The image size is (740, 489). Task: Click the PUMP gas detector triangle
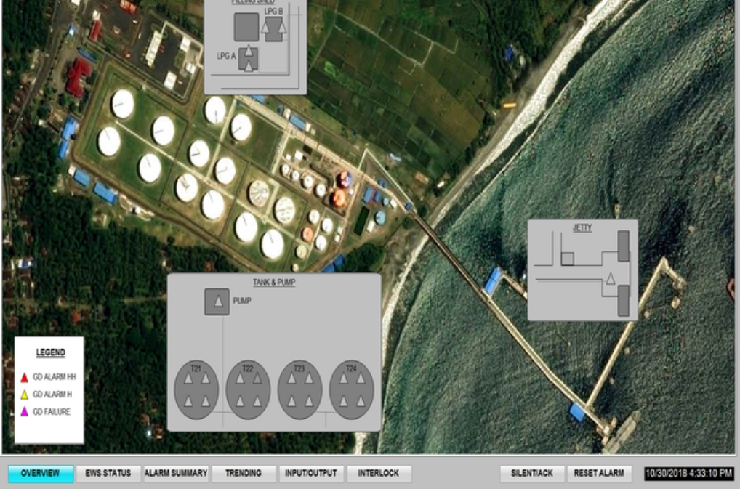tap(217, 301)
